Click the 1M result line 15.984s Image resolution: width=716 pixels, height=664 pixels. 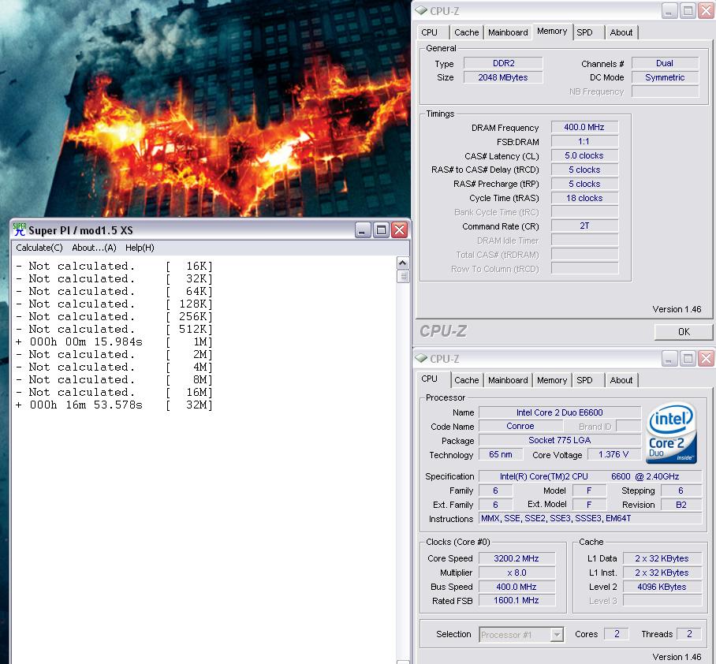click(114, 341)
